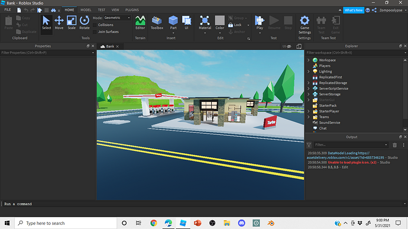Image resolution: width=408 pixels, height=229 pixels.
Task: Open the assetdelivery link in Output
Action: point(345,155)
